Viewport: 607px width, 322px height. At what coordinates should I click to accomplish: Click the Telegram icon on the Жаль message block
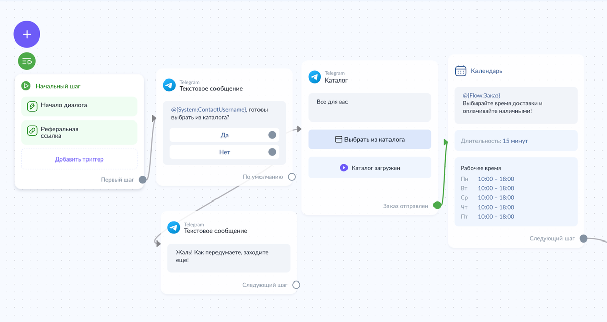(x=174, y=227)
